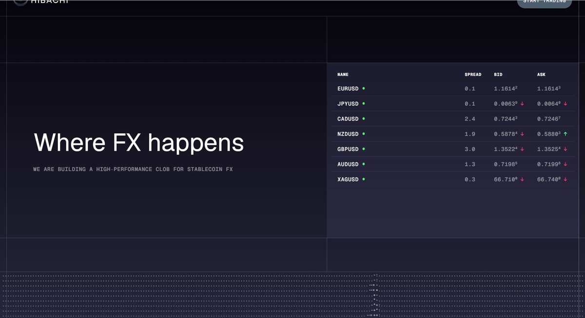Click the GBPUSD spread value 3.0
Viewport: 585px width, 318px height.
click(470, 149)
